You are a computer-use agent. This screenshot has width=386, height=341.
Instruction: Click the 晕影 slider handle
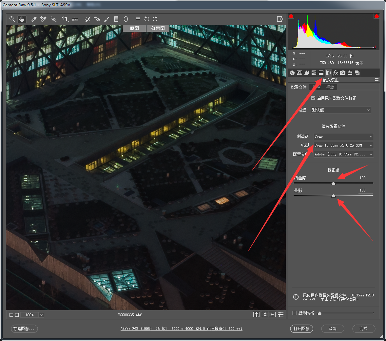(333, 196)
